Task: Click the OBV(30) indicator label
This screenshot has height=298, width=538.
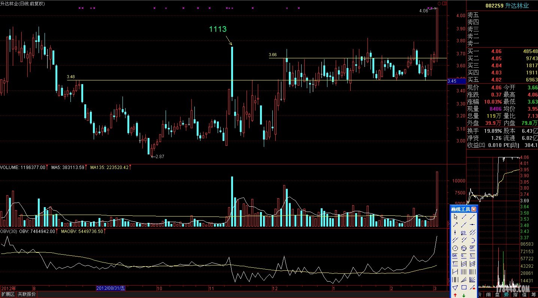Action: click(9, 231)
